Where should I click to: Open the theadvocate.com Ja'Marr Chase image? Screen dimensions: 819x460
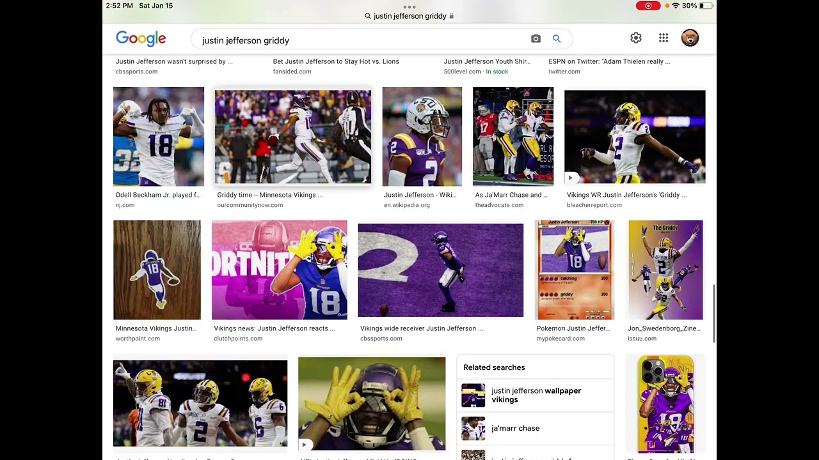click(513, 137)
